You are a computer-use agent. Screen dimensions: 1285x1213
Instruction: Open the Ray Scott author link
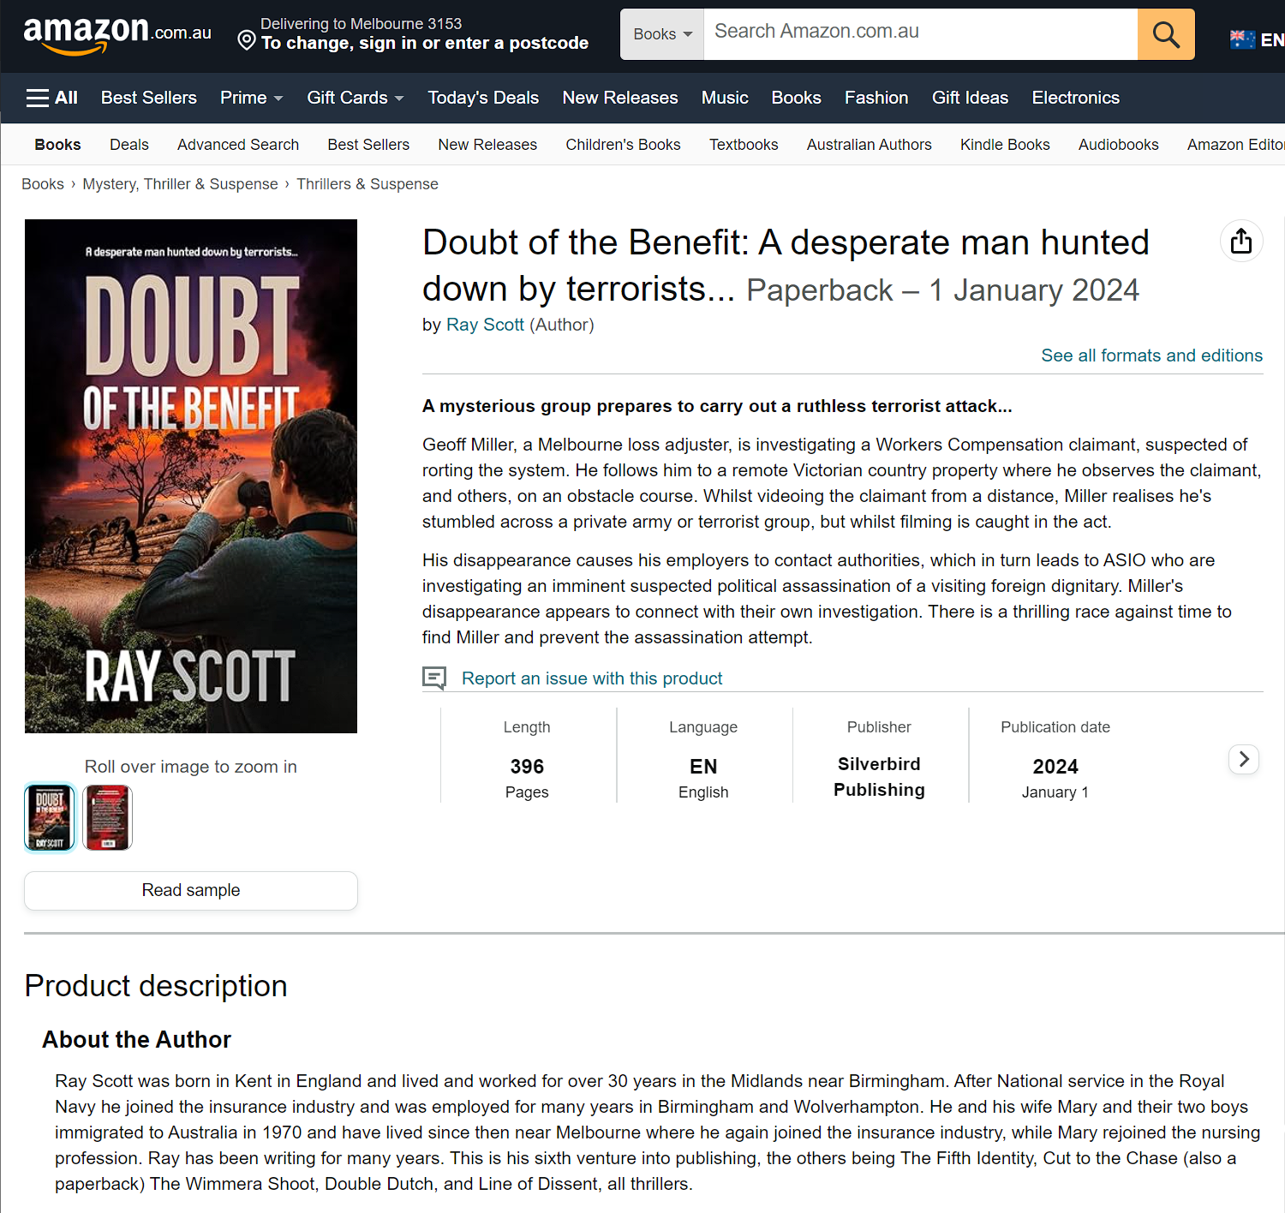485,325
